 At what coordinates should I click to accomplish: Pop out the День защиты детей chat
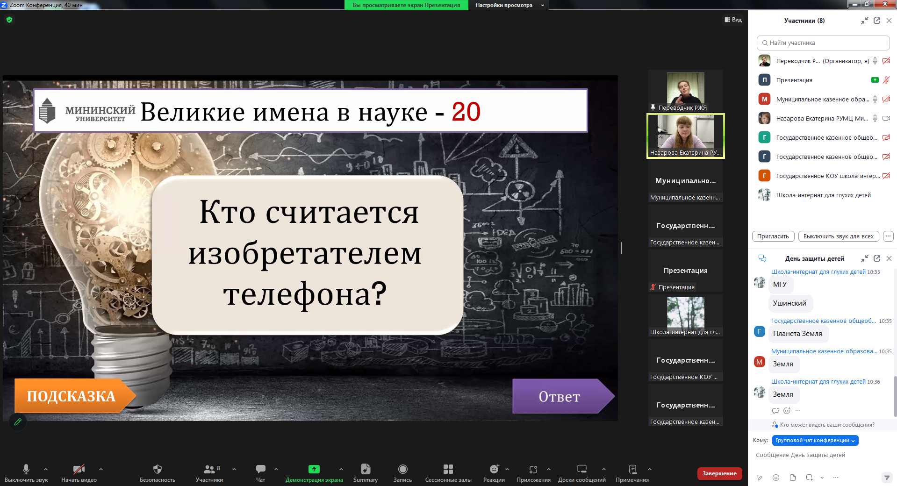(x=877, y=258)
